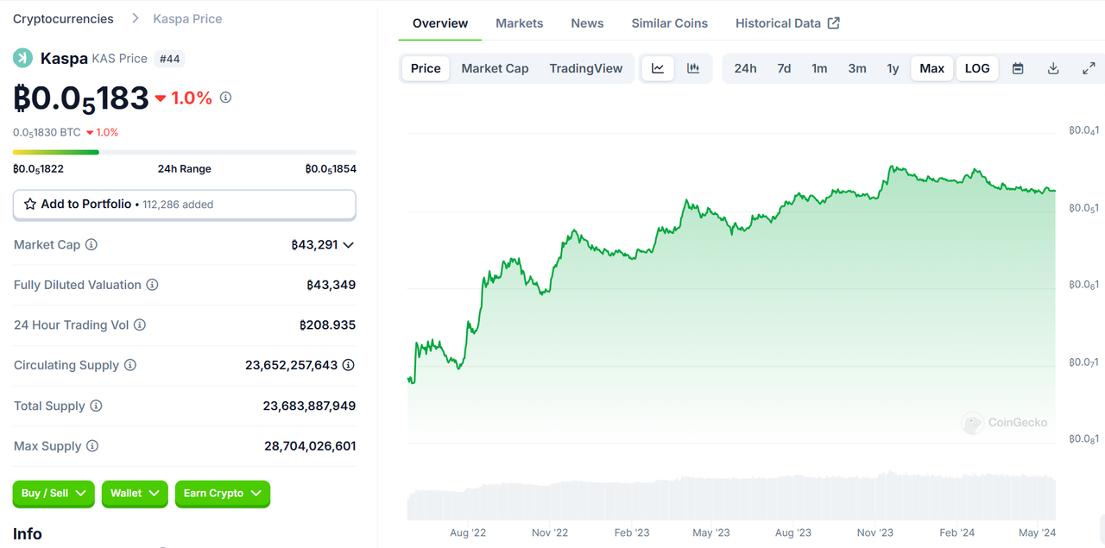The width and height of the screenshot is (1105, 548).
Task: Open the Total Supply info icon
Action: pos(97,406)
